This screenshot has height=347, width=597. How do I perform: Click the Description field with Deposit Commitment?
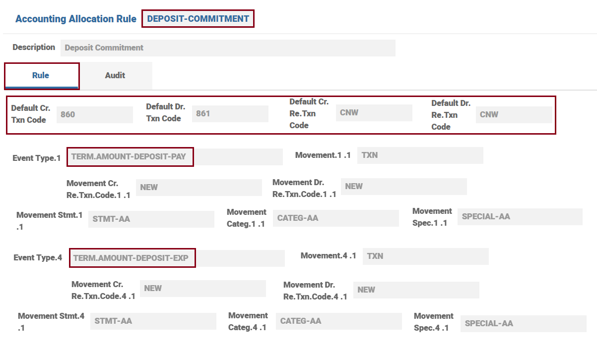pos(228,48)
